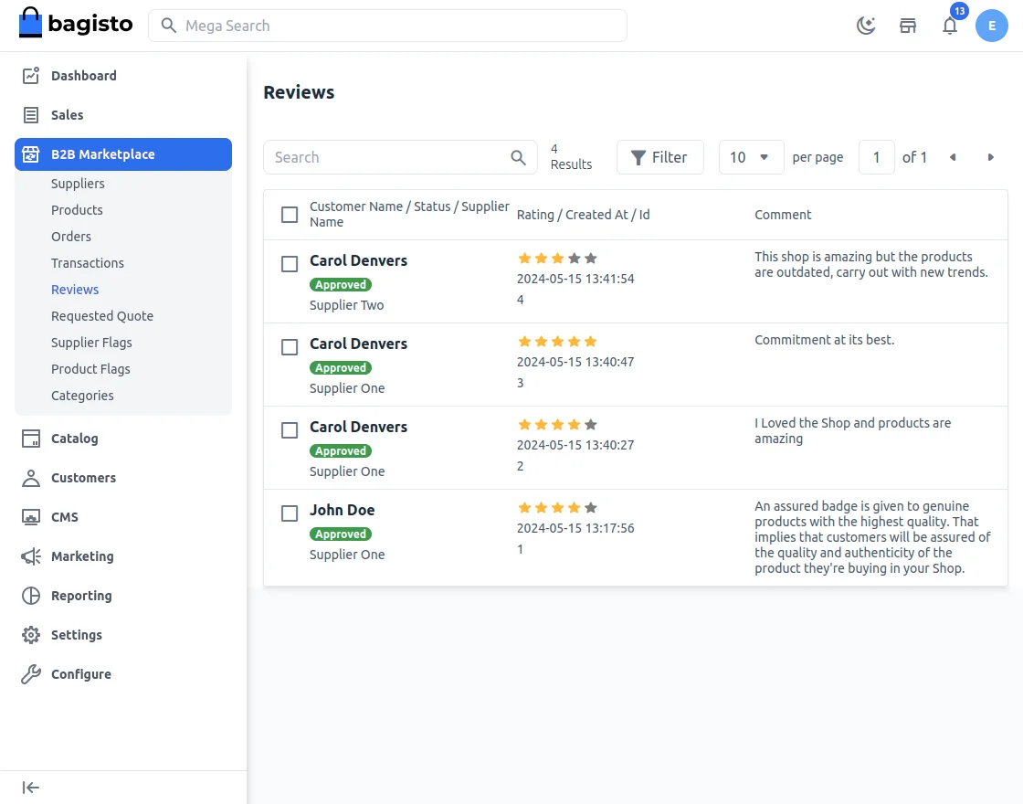
Task: Expand the Catalog menu
Action: [75, 439]
